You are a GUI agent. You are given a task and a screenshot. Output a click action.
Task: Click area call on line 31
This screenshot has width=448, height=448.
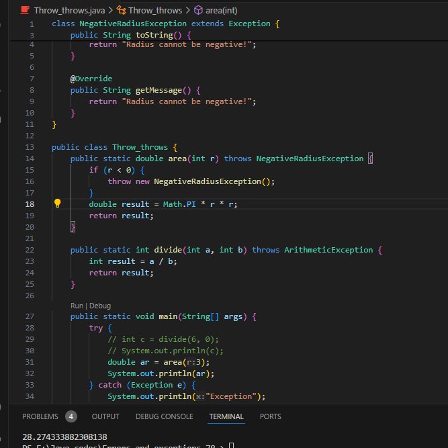(173, 362)
